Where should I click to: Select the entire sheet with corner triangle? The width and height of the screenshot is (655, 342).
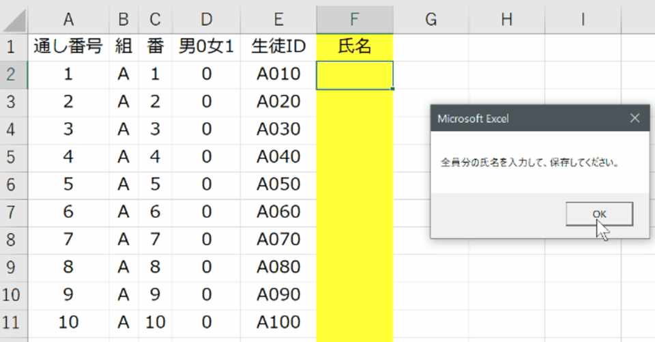point(14,20)
